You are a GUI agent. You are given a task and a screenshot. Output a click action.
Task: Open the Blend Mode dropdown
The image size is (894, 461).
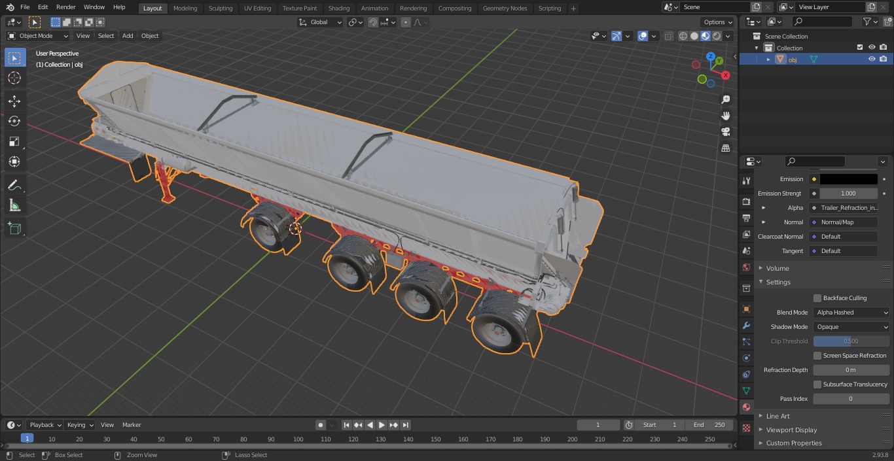click(x=851, y=313)
